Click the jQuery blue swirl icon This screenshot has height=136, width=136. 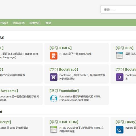120,130
